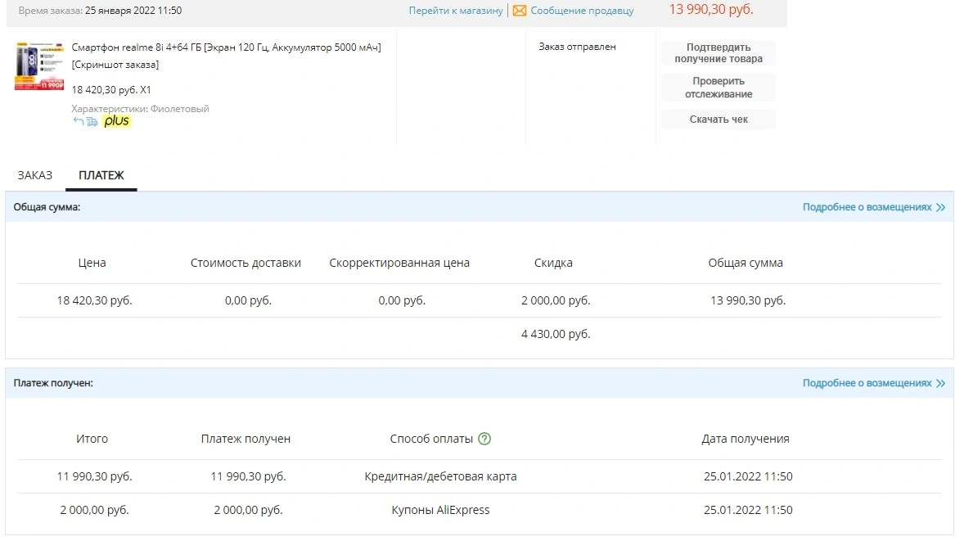Open link Сообщение продавцу
The height and width of the screenshot is (541, 964).
tap(582, 11)
